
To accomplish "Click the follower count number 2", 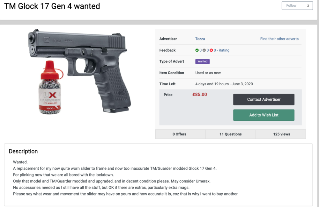I will [x=308, y=6].
